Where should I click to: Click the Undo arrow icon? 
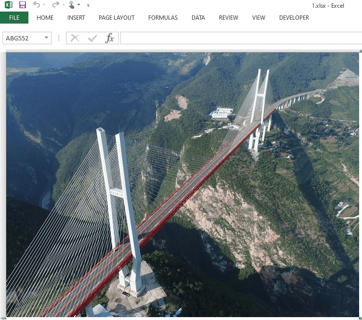point(37,5)
